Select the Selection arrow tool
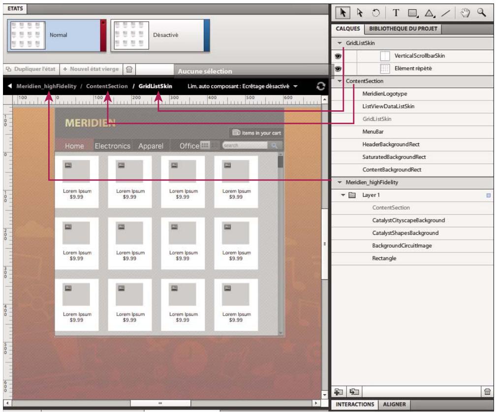498x412 pixels. click(342, 13)
